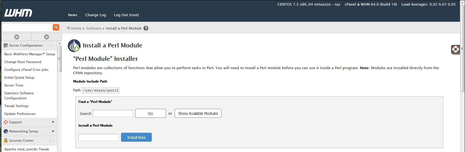The width and height of the screenshot is (465, 152).
Task: Click the expand-all down arrow icon
Action: click(47, 37)
